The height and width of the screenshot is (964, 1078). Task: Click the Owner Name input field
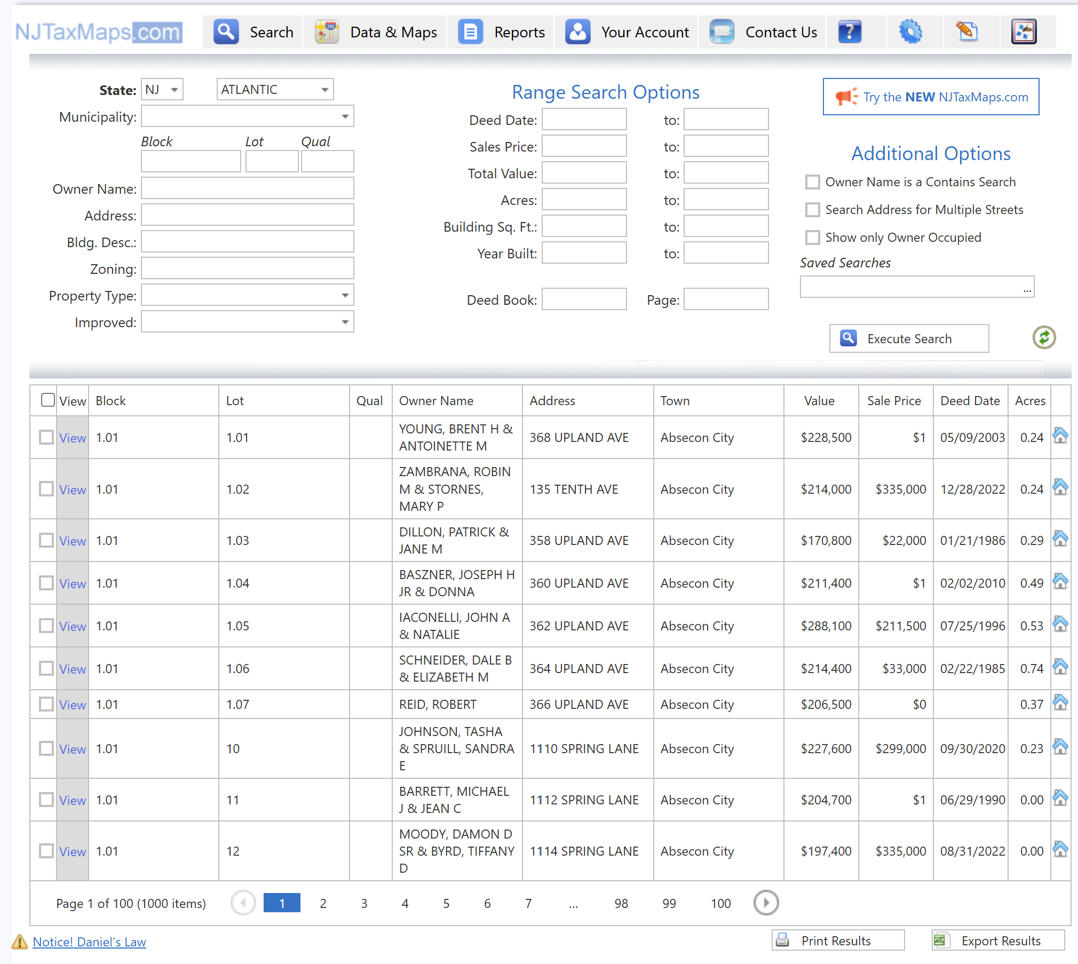[x=247, y=188]
